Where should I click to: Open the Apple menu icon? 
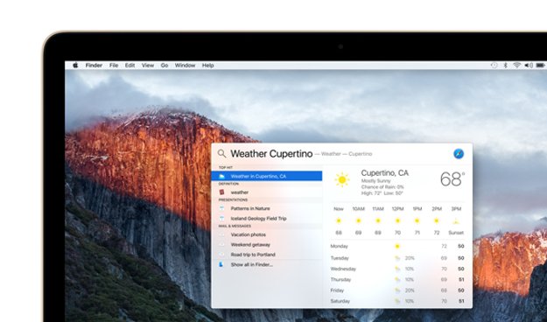pyautogui.click(x=75, y=66)
